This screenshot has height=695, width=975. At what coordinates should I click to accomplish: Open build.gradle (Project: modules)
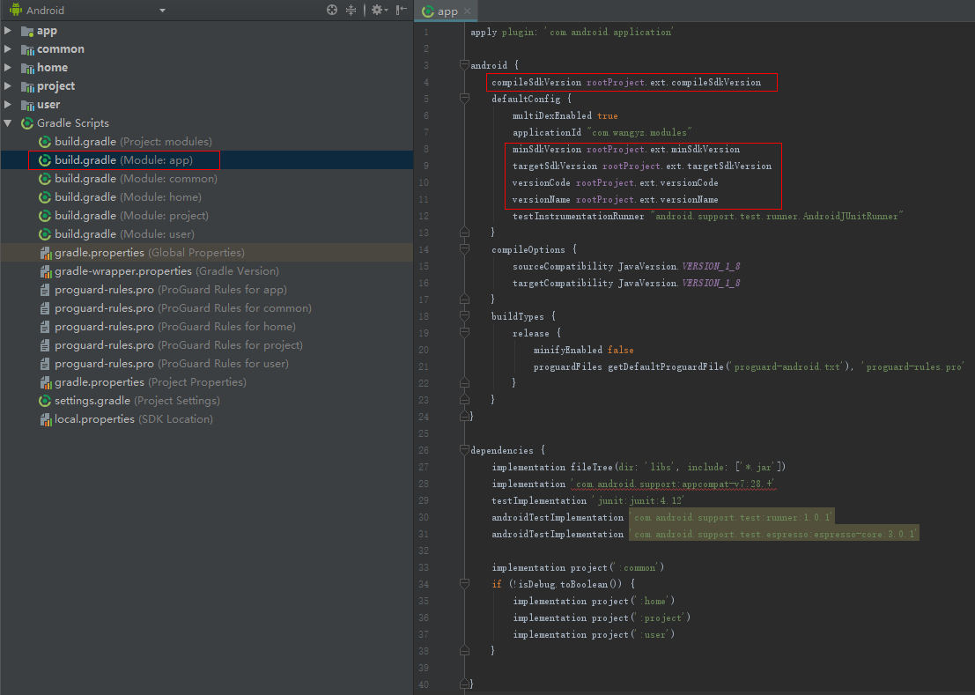[x=132, y=142]
